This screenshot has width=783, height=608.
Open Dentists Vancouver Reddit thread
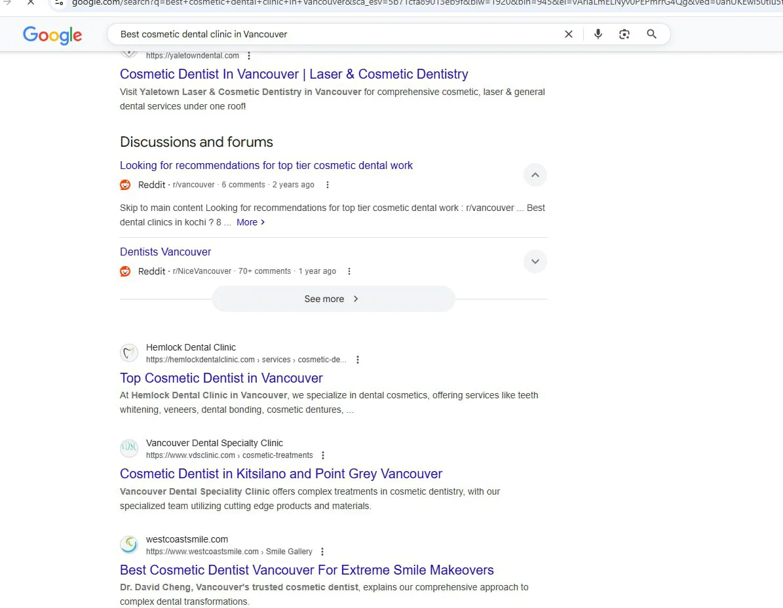point(165,252)
